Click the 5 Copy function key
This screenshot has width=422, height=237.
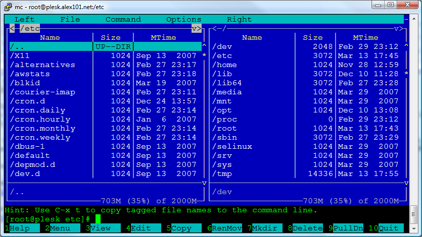[x=184, y=228]
